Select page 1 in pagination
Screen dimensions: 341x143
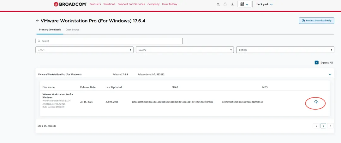pyautogui.click(x=323, y=126)
